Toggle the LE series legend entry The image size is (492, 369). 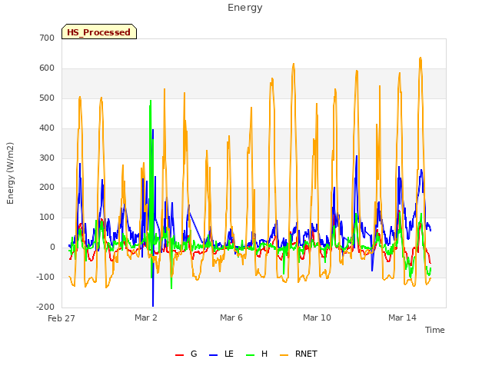[x=221, y=354]
